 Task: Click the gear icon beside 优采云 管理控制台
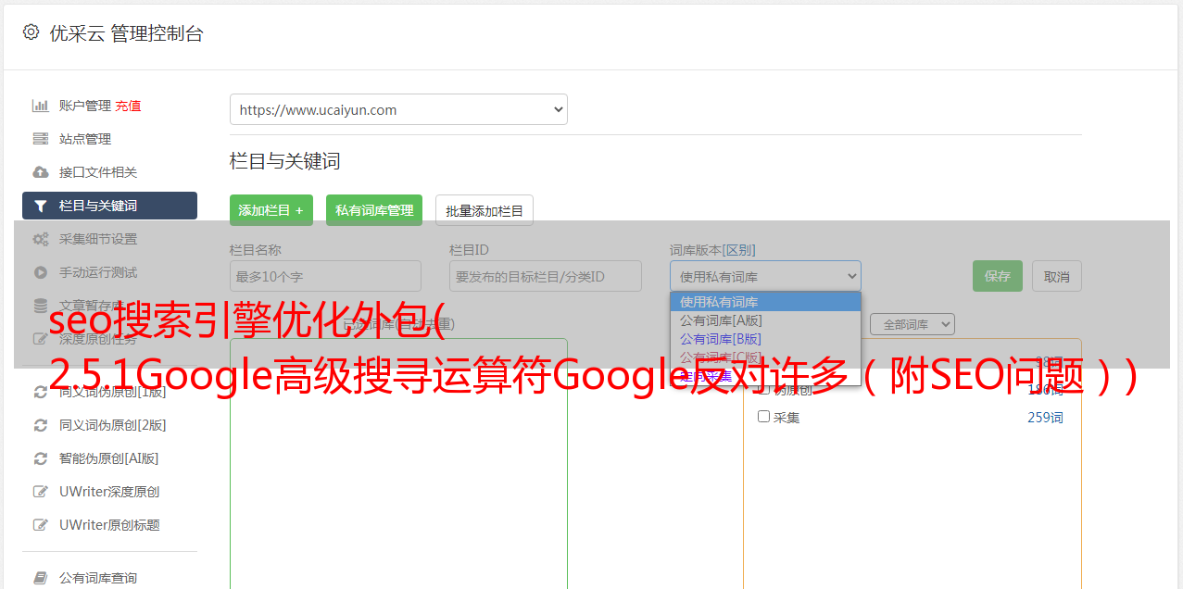31,32
